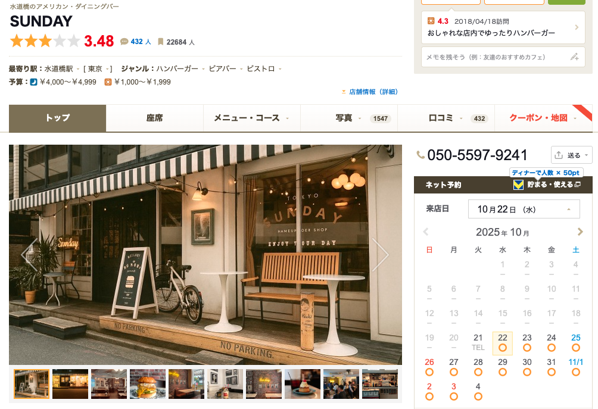Image resolution: width=598 pixels, height=409 pixels.
Task: Click the review comment bubble icon
Action: click(x=124, y=42)
